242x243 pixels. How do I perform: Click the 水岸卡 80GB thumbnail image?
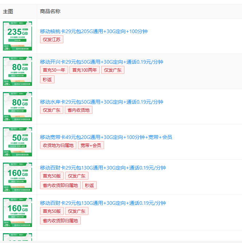click(17, 107)
